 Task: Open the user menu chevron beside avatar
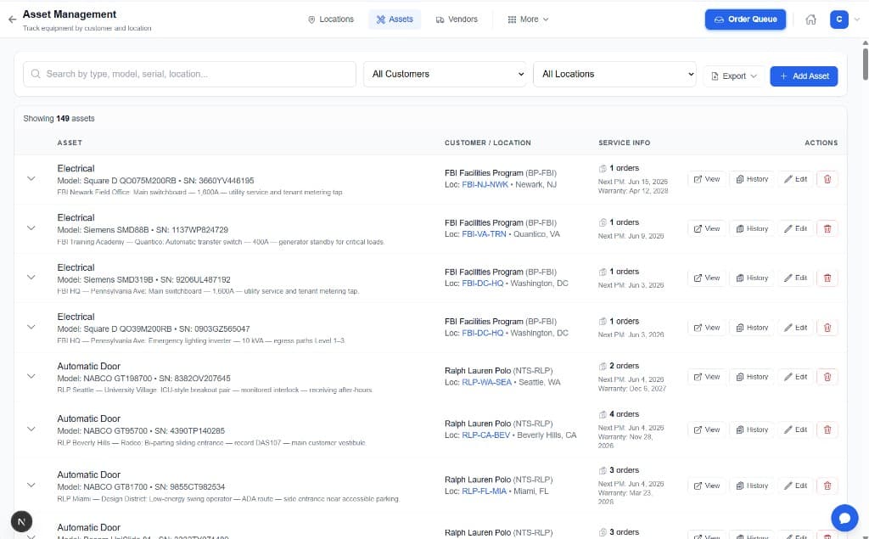click(x=857, y=20)
